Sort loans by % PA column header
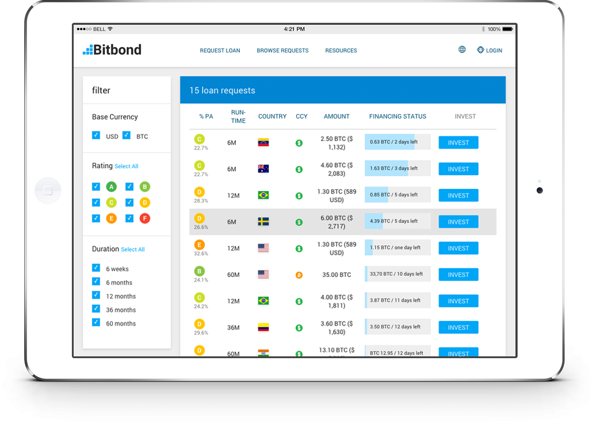The width and height of the screenshot is (592, 422). [x=206, y=116]
